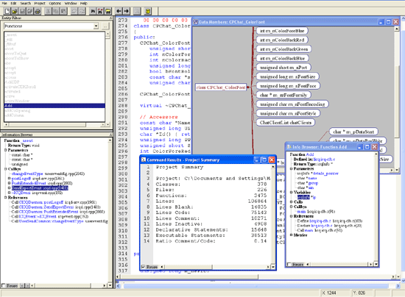Maximize the Command Results window

tap(264, 160)
